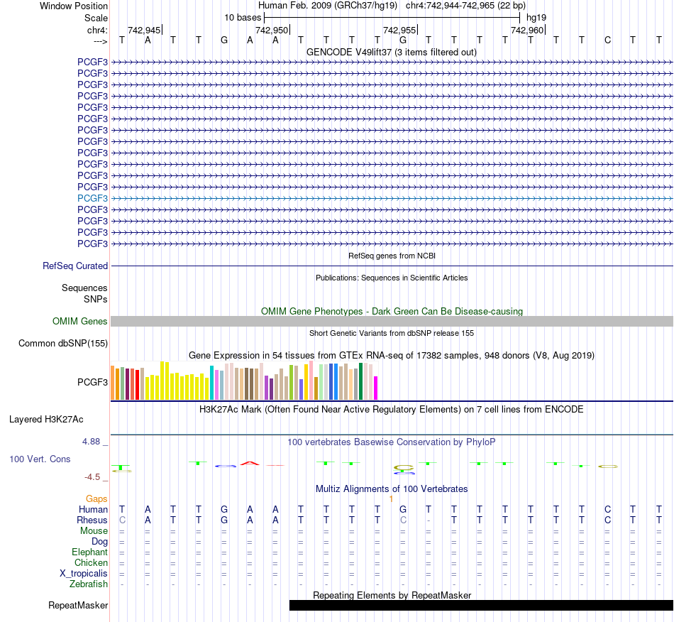Viewport: 674px width, 622px height.
Task: Click the 10 bases scale bar
Action: tap(392, 18)
